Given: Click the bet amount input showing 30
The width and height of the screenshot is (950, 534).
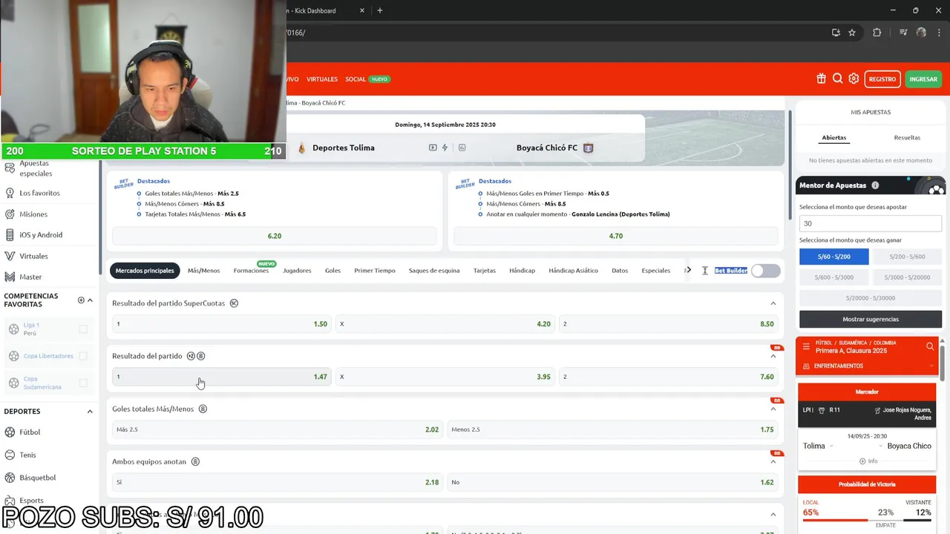Looking at the screenshot, I should 871,223.
